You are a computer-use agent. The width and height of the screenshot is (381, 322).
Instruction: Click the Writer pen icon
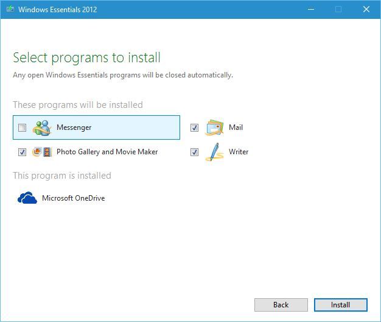tap(214, 152)
